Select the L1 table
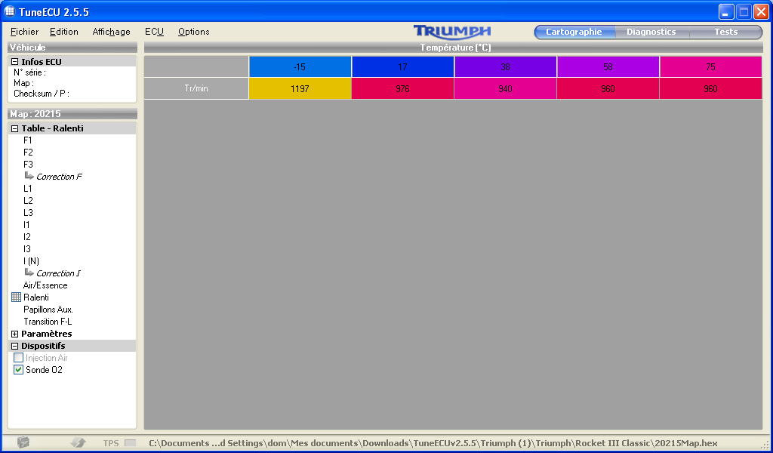 click(28, 188)
